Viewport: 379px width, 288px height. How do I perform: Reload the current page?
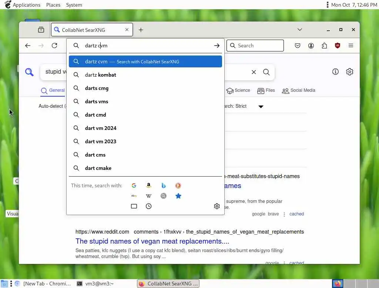coord(54,46)
